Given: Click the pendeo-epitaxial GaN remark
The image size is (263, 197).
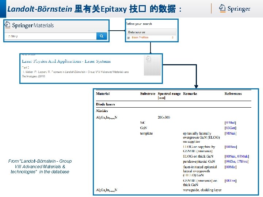Looking at the screenshot, I should click(x=199, y=162).
